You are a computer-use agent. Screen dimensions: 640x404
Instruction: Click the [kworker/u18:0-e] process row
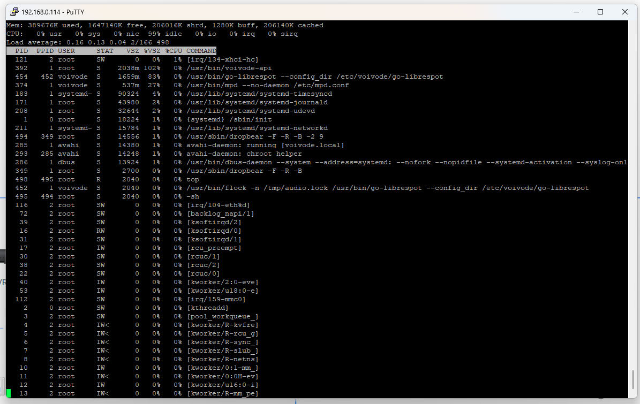tap(139, 291)
